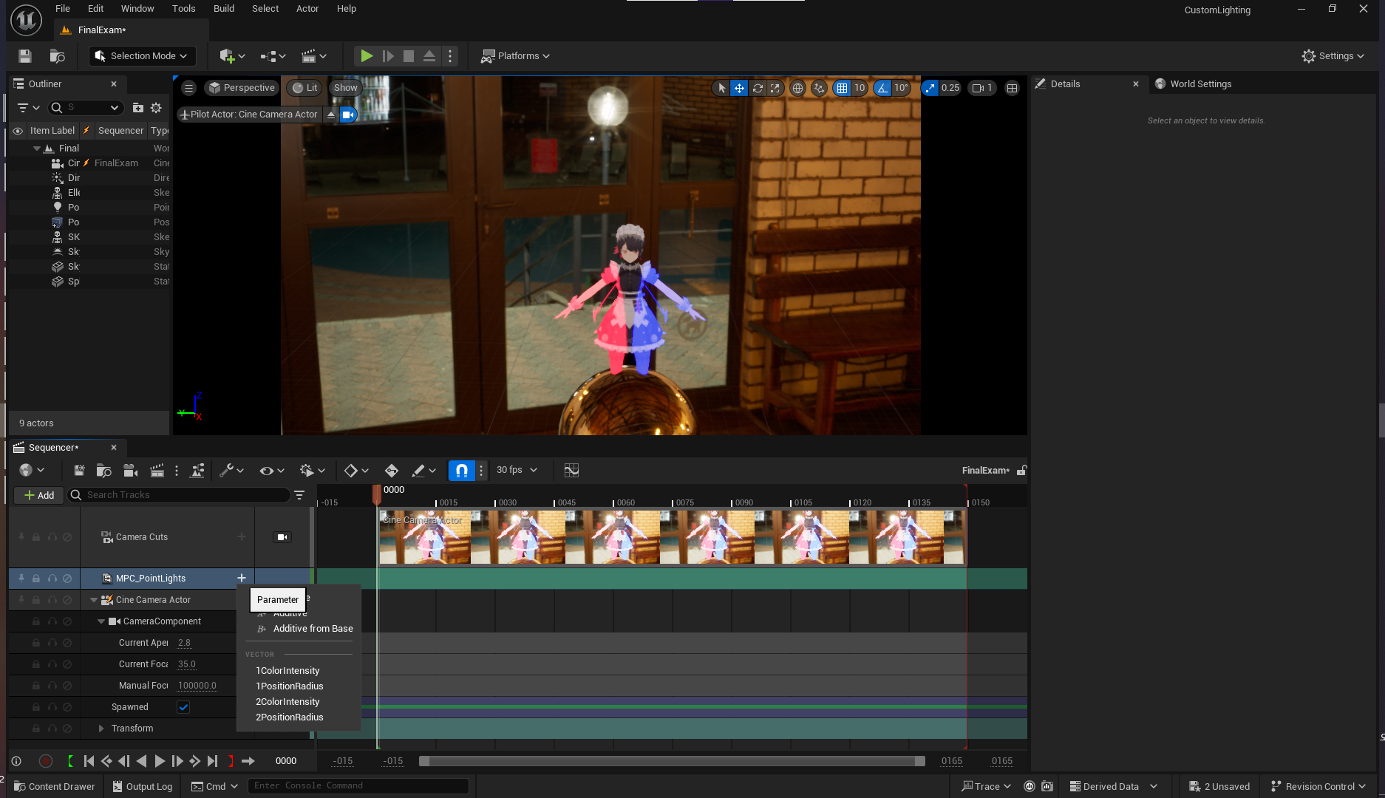Stop piloting the camera with the eject icon
The height and width of the screenshot is (798, 1385).
(331, 115)
